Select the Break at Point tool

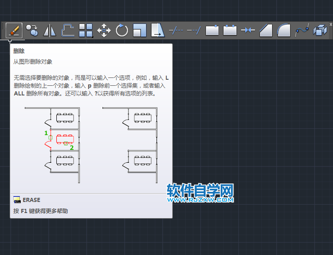pyautogui.click(x=212, y=30)
